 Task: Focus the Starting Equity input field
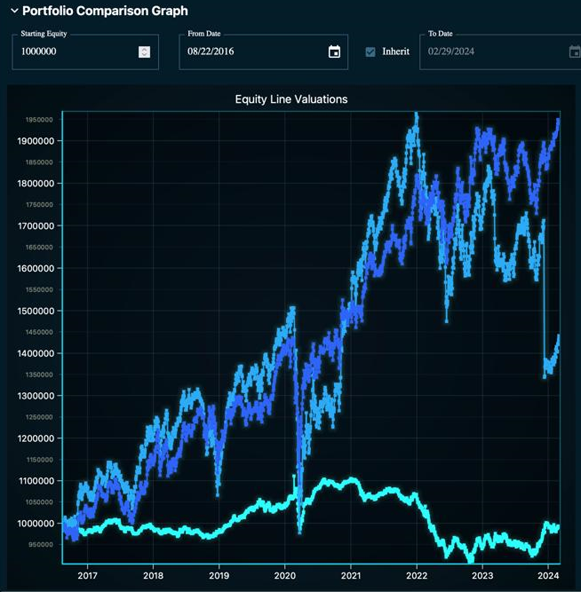click(x=76, y=52)
